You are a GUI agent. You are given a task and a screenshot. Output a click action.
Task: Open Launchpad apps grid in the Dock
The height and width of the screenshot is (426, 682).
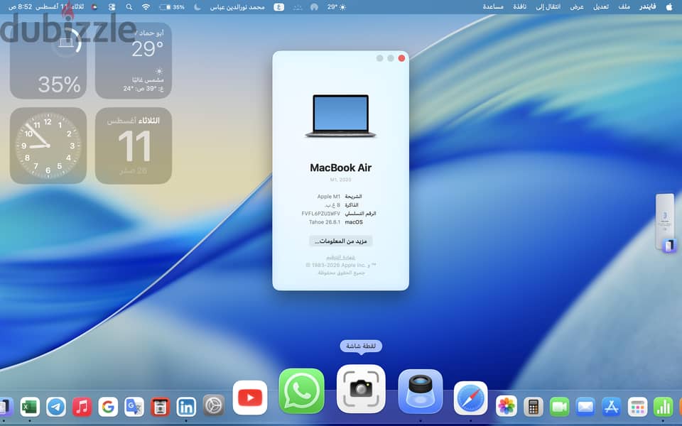click(x=638, y=408)
